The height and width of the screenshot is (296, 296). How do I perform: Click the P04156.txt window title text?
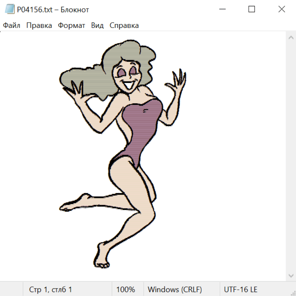pyautogui.click(x=53, y=10)
